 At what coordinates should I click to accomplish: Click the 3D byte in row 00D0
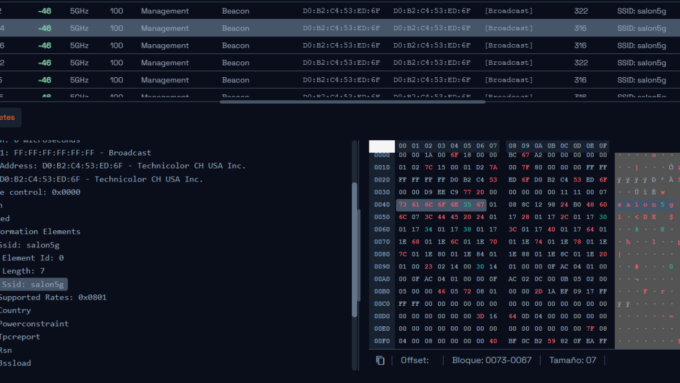point(481,316)
